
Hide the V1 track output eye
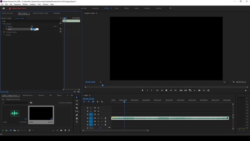pyautogui.click(x=98, y=114)
